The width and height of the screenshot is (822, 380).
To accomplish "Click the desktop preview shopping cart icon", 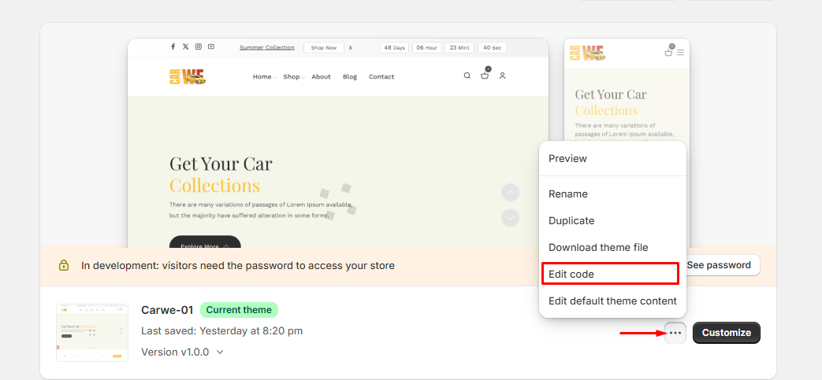I will 485,76.
